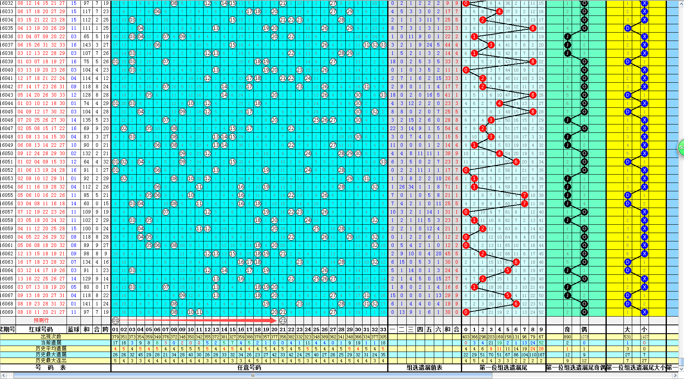Click the 历史最大遗漏 row label

tap(51, 355)
